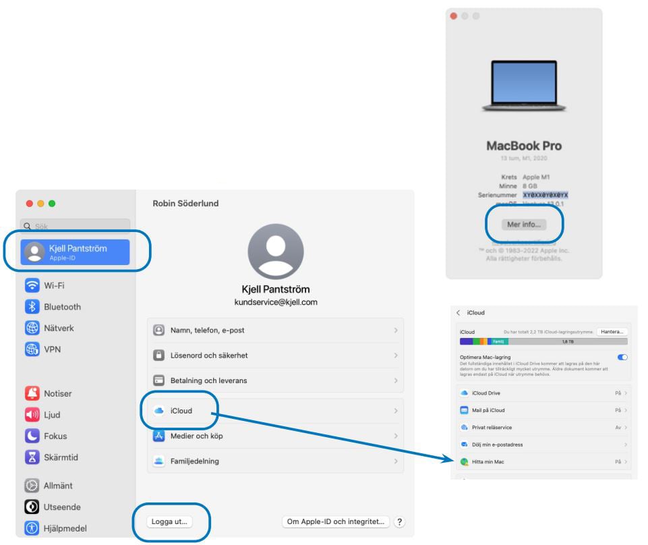This screenshot has height=545, width=648.
Task: Select the Bluetooth sidebar icon
Action: pyautogui.click(x=32, y=307)
